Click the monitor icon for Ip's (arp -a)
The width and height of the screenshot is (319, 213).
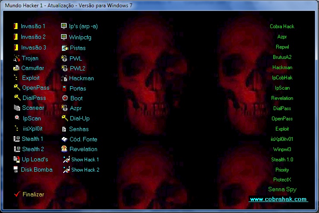[64, 26]
